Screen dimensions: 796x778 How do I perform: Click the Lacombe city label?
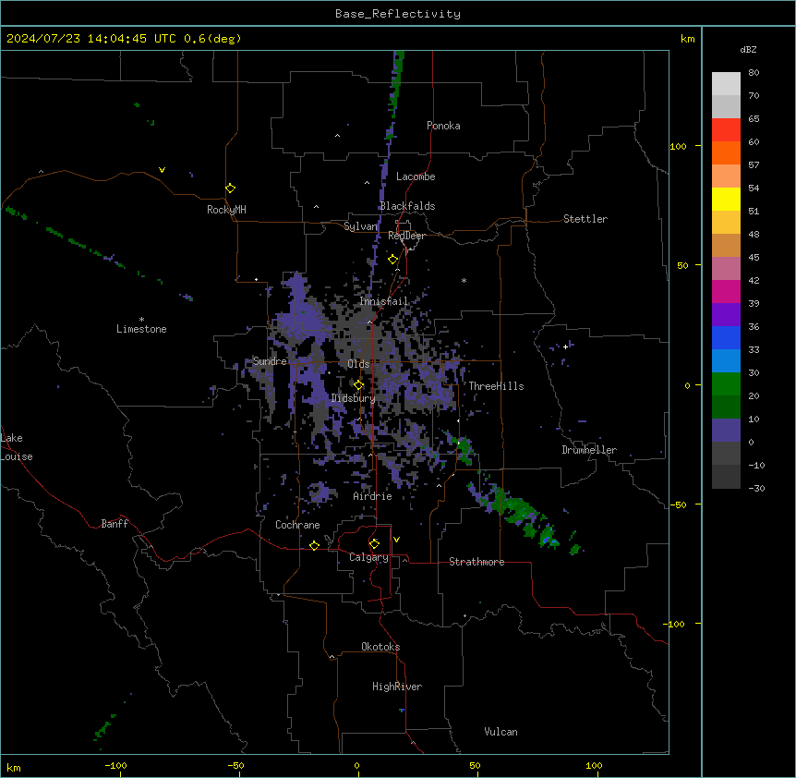pyautogui.click(x=416, y=176)
